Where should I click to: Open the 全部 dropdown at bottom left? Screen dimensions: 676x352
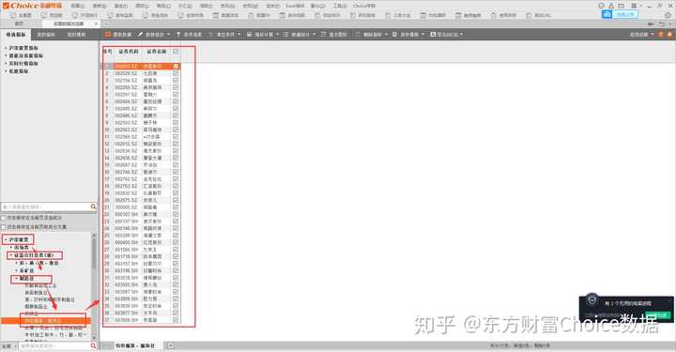pos(8,346)
